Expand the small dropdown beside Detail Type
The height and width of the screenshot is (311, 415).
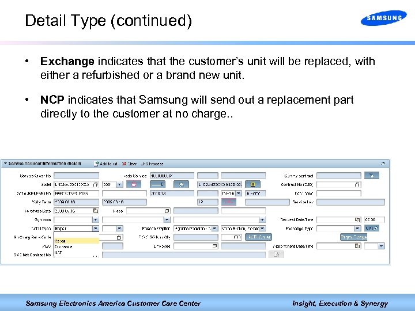[120, 228]
